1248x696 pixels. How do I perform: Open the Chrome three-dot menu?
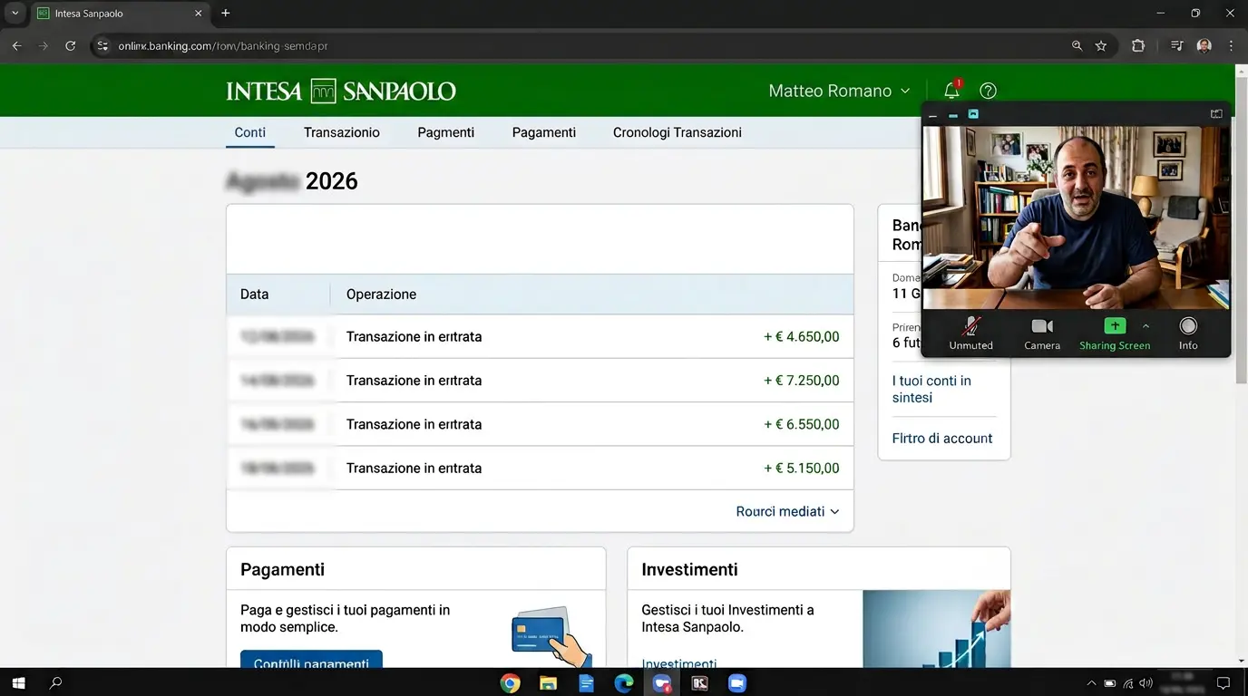1231,45
